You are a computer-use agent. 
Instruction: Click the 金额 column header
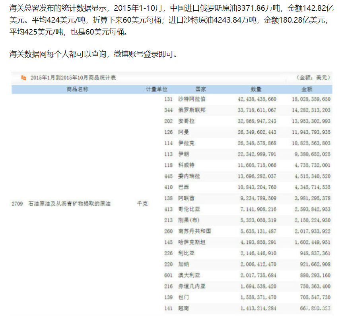pyautogui.click(x=307, y=89)
